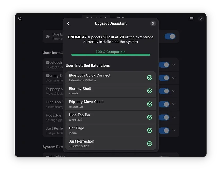Click the jdoda author text
Viewport: 221px width, 173px height.
[73, 133]
